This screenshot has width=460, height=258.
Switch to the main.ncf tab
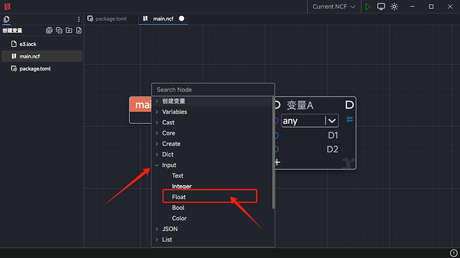tap(163, 19)
